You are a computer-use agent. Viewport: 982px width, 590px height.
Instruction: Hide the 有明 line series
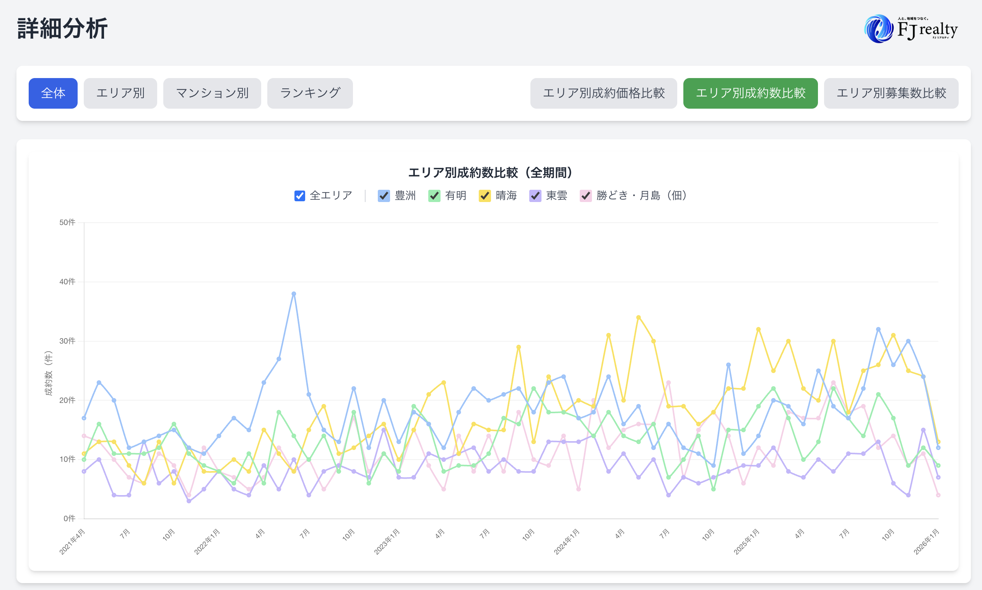pyautogui.click(x=434, y=196)
